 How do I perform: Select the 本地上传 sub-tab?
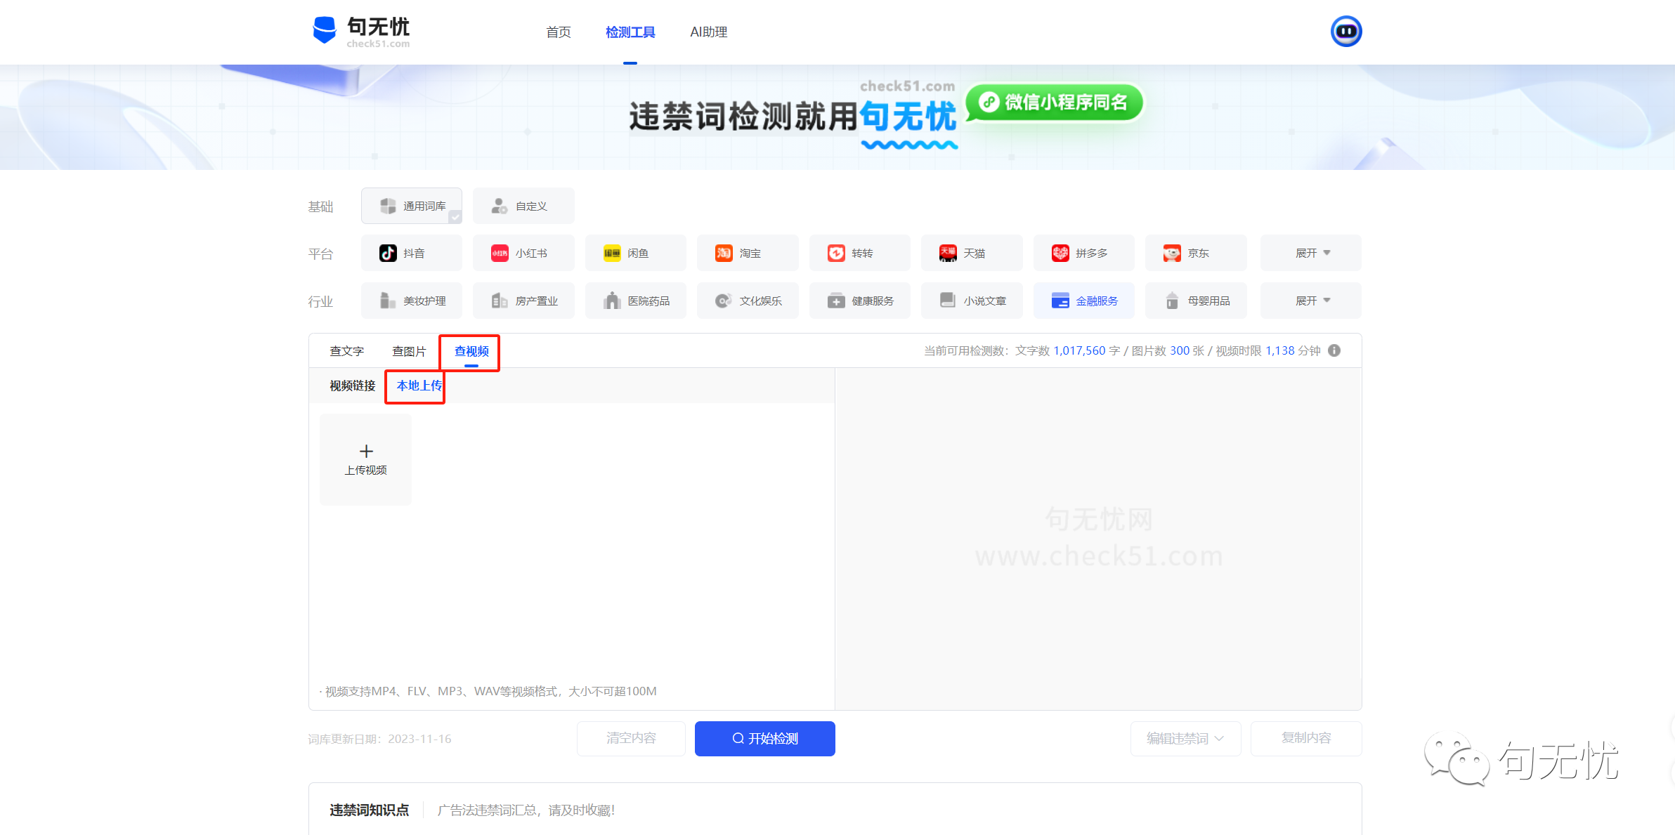(x=419, y=386)
